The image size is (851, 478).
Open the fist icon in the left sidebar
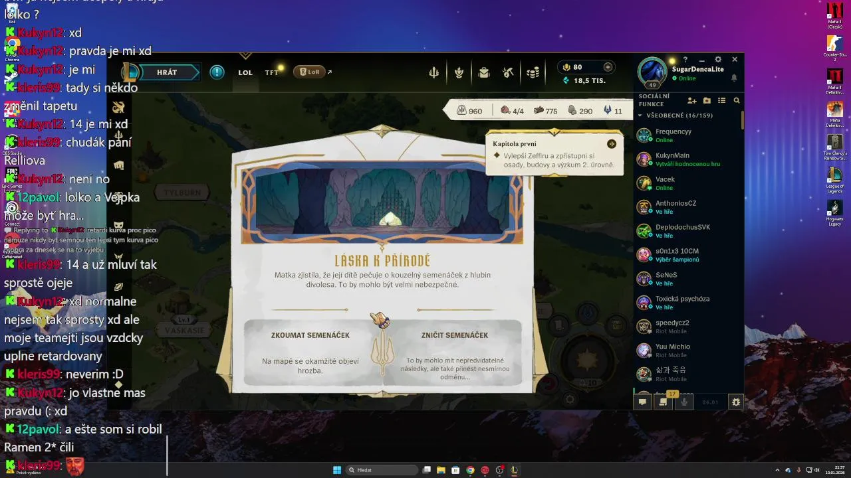[x=119, y=165]
